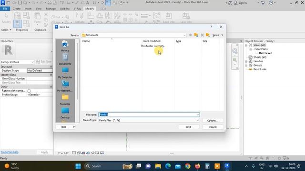Image resolution: width=305 pixels, height=171 pixels.
Task: Sort by Type column header
Action: (x=178, y=41)
